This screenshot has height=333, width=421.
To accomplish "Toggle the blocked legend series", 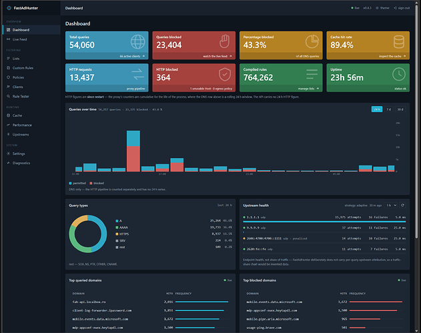I will point(97,183).
